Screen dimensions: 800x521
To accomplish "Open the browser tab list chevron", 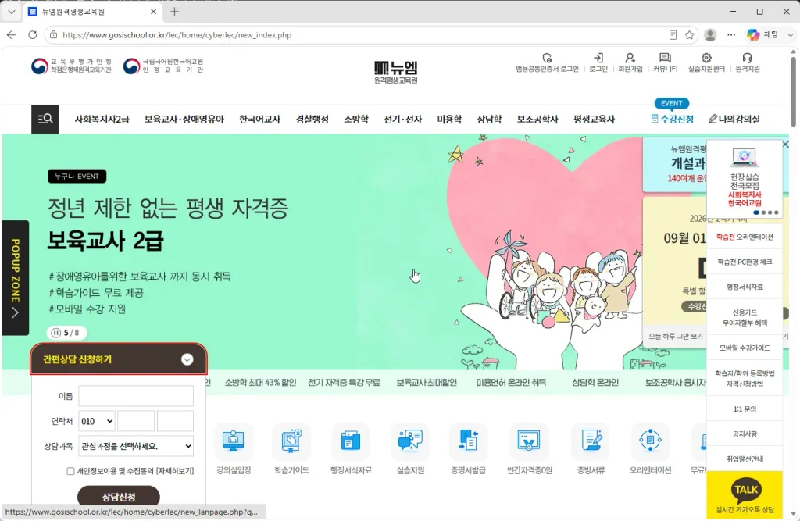I will pyautogui.click(x=11, y=11).
